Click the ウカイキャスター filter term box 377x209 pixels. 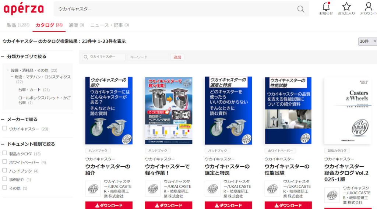click(103, 57)
